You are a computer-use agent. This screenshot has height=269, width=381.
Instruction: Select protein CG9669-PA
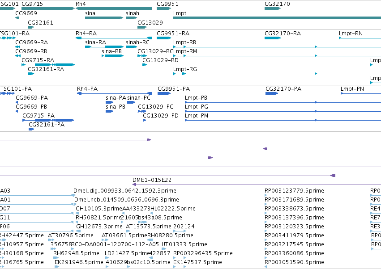17,102
